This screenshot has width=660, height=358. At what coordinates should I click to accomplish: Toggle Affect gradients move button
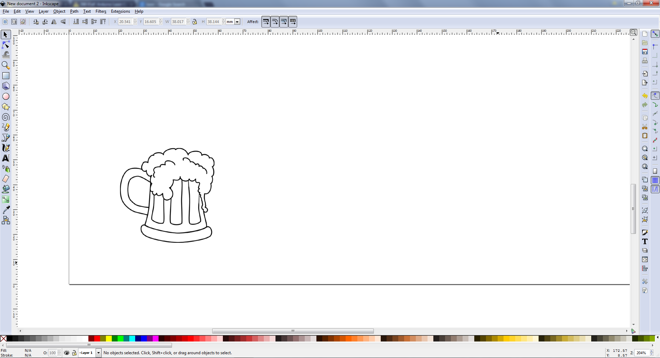[x=284, y=22]
